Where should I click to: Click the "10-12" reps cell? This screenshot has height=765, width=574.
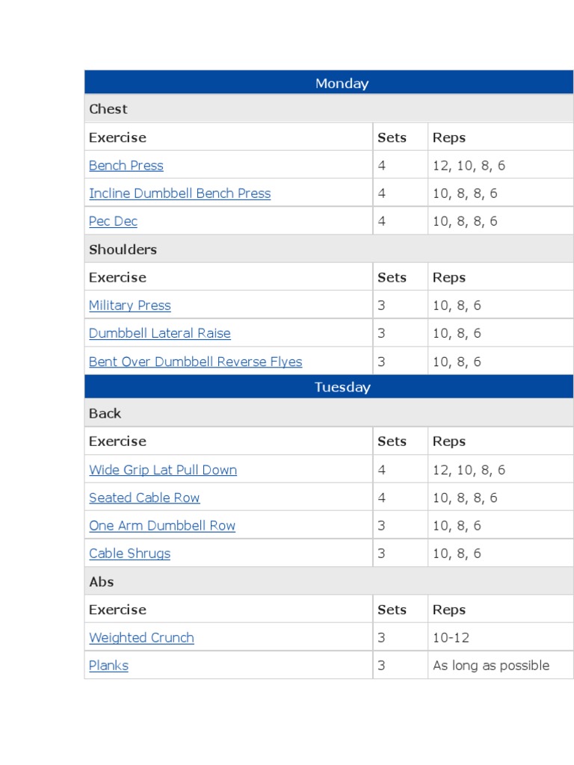pos(451,638)
